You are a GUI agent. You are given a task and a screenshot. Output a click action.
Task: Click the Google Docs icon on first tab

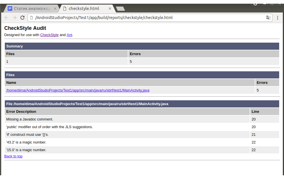[10, 9]
